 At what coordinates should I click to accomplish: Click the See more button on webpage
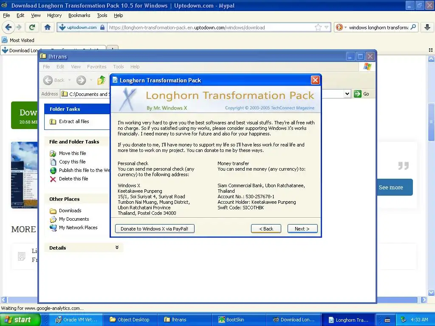coord(395,187)
